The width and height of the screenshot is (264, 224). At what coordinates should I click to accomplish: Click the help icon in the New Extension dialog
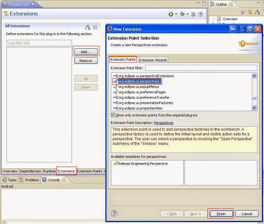(114, 214)
